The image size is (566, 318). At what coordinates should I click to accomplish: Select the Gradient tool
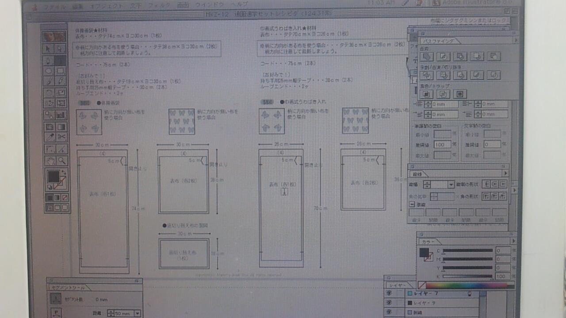point(61,126)
